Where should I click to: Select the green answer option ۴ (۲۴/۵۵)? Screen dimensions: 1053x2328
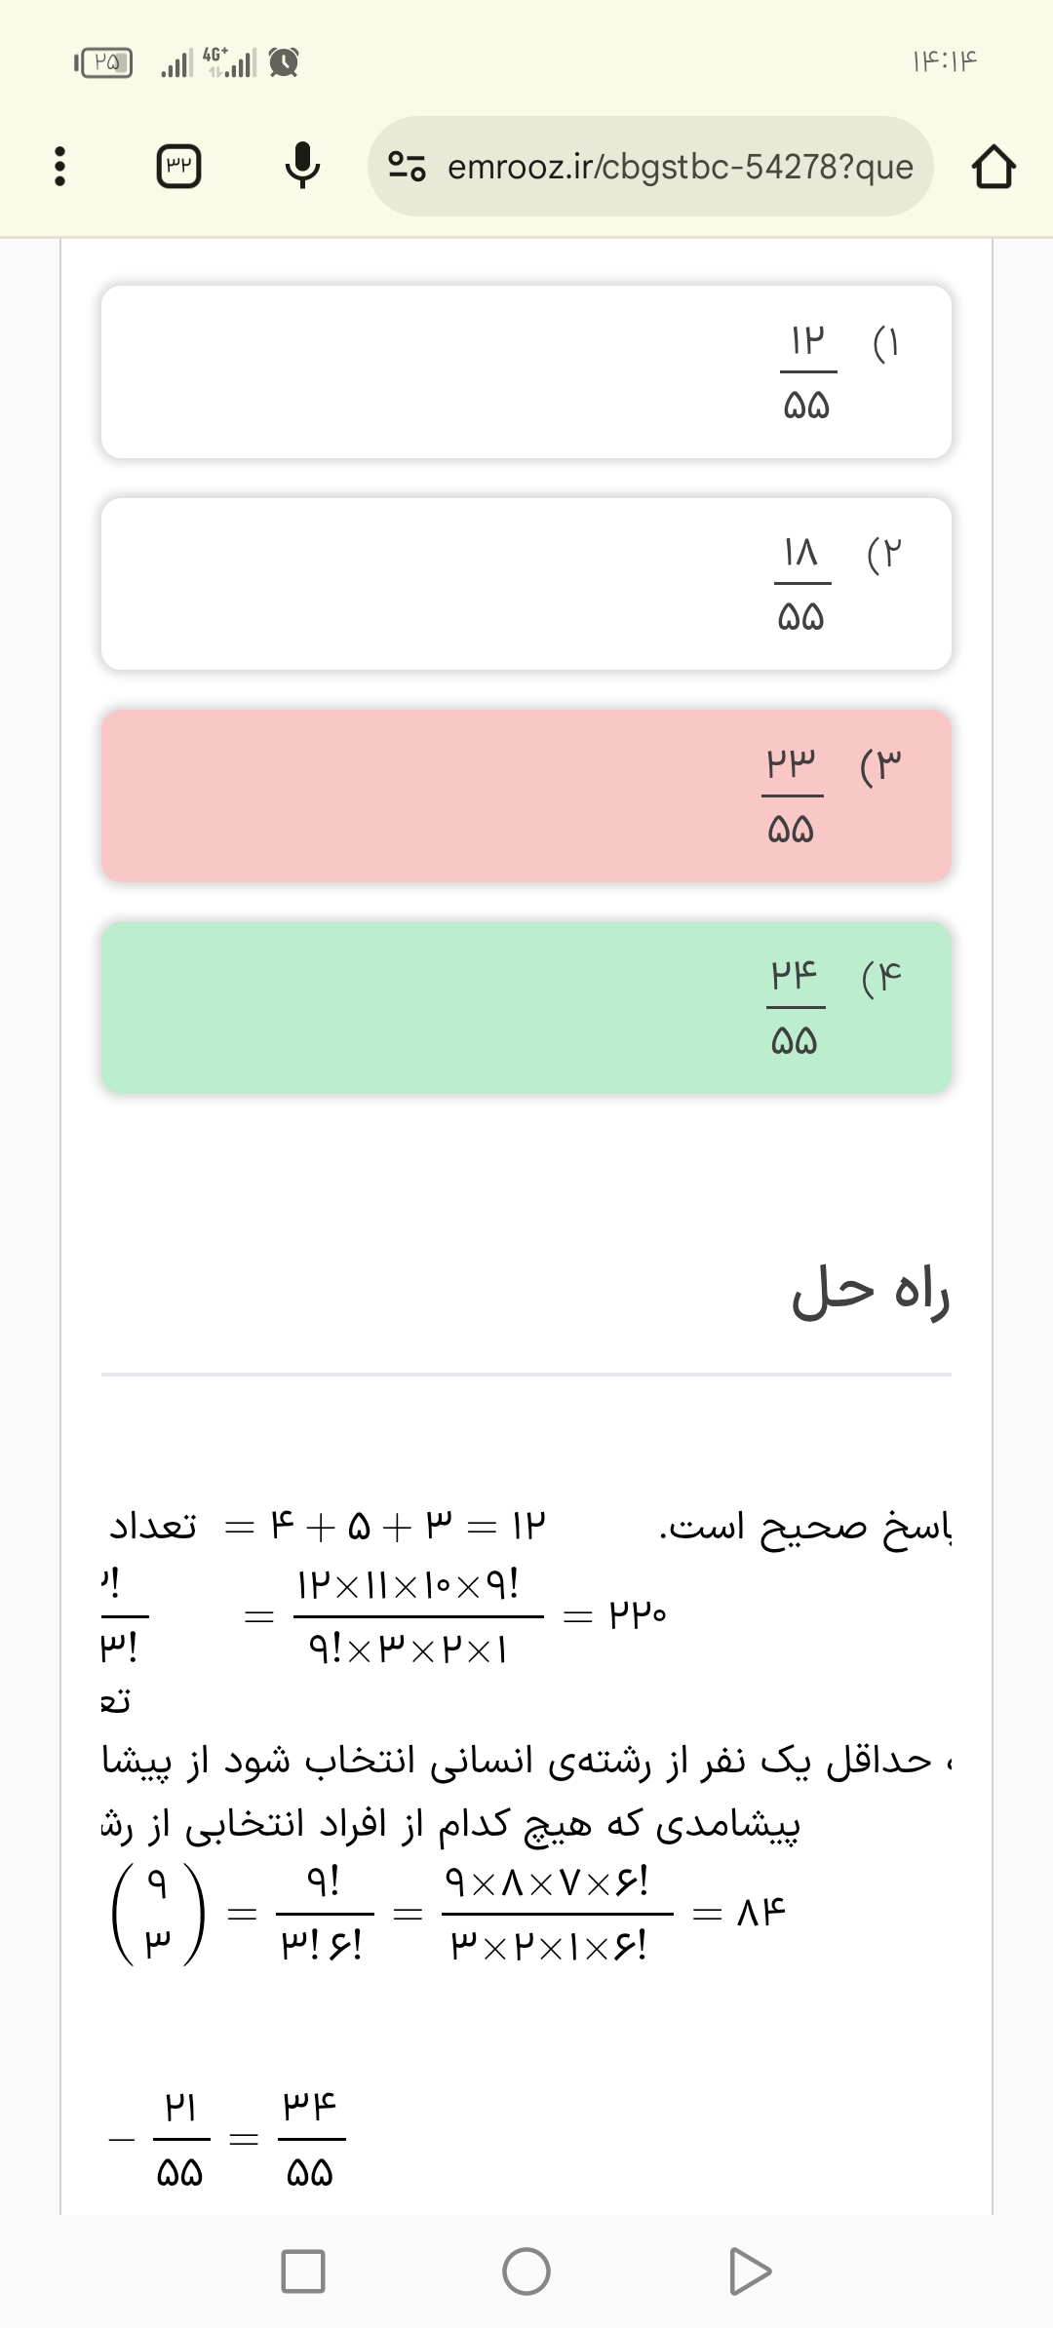pyautogui.click(x=526, y=1007)
